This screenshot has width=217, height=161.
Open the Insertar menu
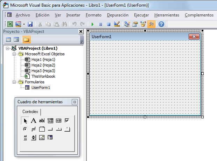[x=73, y=15]
